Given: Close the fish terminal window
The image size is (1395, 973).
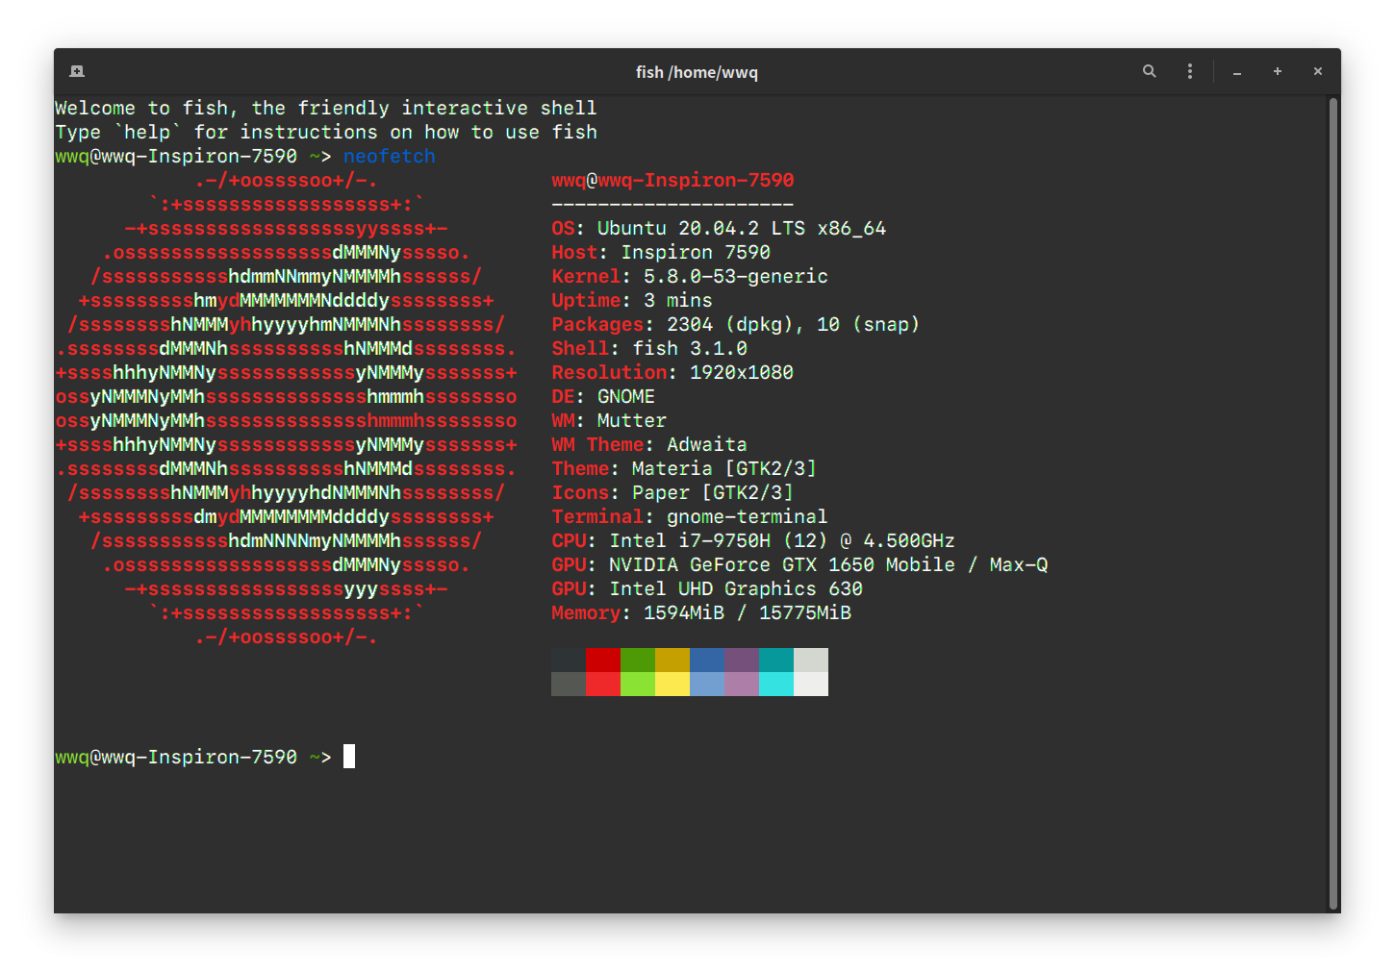Looking at the screenshot, I should click(1318, 71).
